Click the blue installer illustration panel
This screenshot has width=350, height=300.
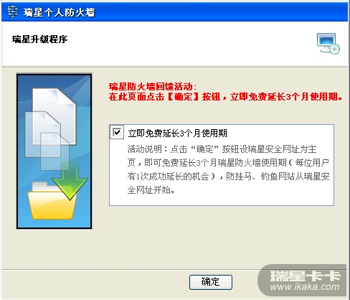pos(54,151)
